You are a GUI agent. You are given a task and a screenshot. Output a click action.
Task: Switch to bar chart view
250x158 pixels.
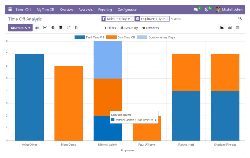click(x=37, y=28)
